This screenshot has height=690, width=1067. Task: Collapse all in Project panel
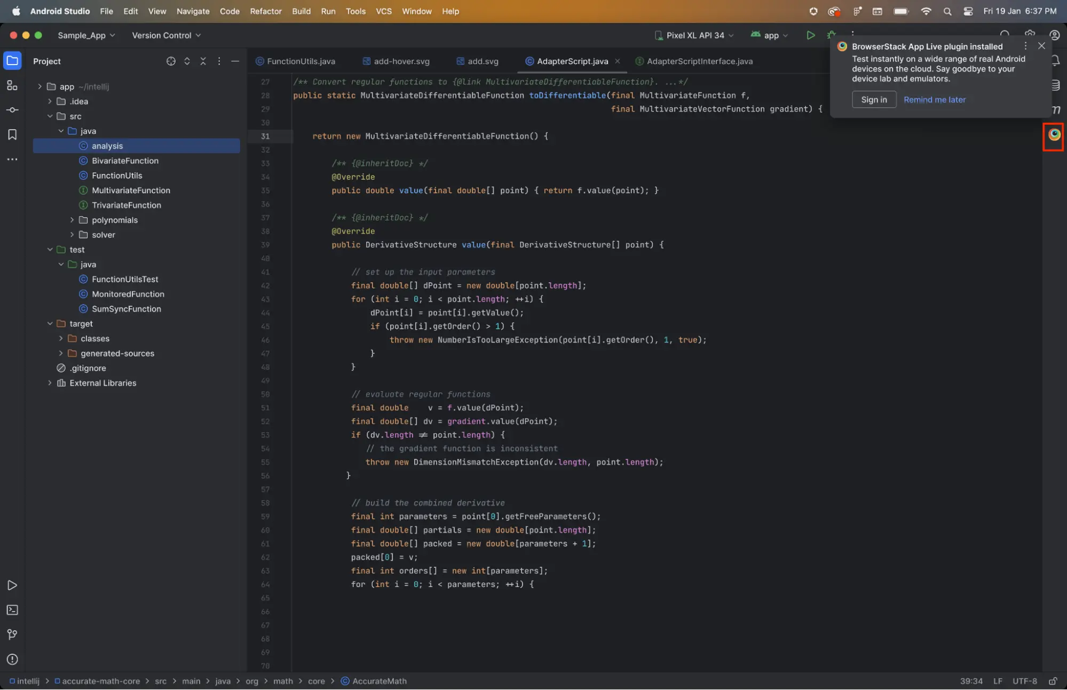[x=203, y=61]
